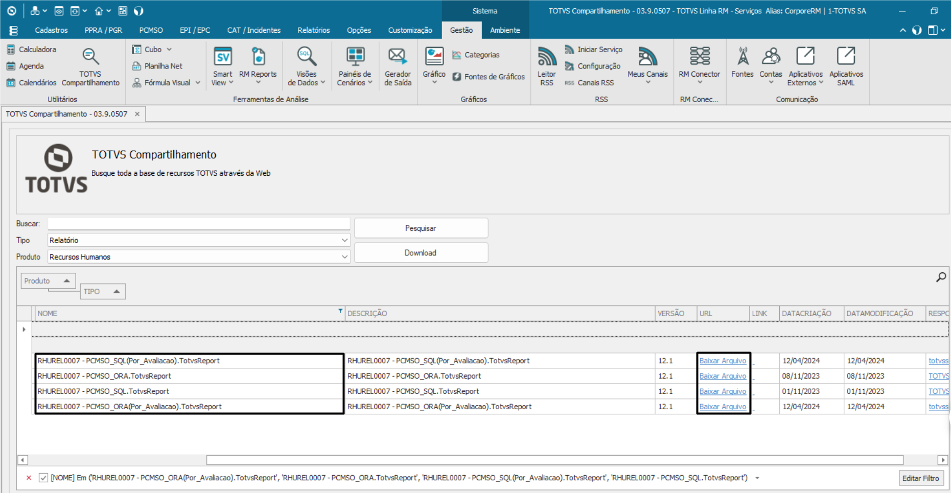Open the Calculadora utility

(x=32, y=50)
